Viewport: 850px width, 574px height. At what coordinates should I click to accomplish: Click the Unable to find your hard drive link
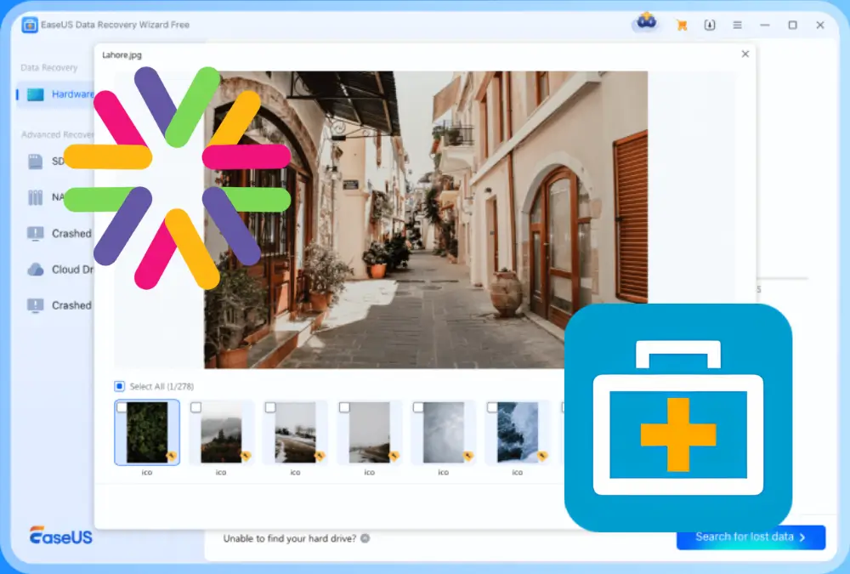coord(290,538)
